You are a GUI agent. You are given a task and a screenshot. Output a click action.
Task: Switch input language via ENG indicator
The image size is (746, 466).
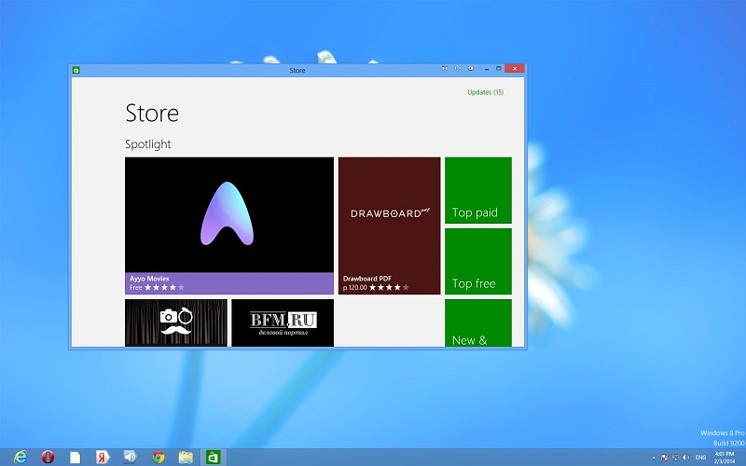pos(701,458)
